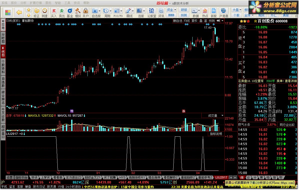Click the 个股 button in market toolbar
The height and width of the screenshot is (190, 299).
pos(236,15)
